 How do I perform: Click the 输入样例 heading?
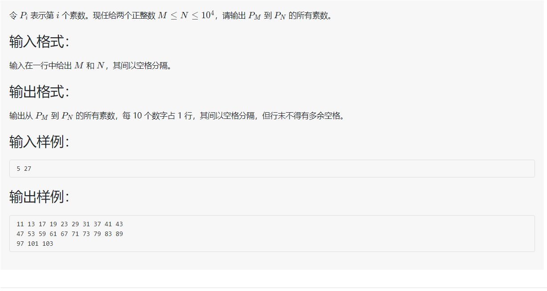point(40,142)
